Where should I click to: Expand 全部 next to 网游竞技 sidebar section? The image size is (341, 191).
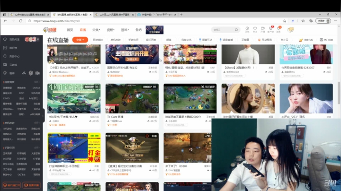[x=37, y=82]
